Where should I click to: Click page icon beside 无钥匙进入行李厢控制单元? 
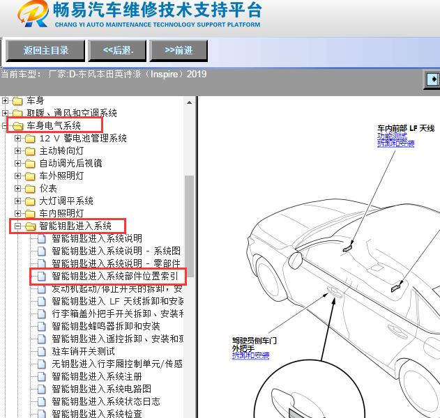coord(42,364)
